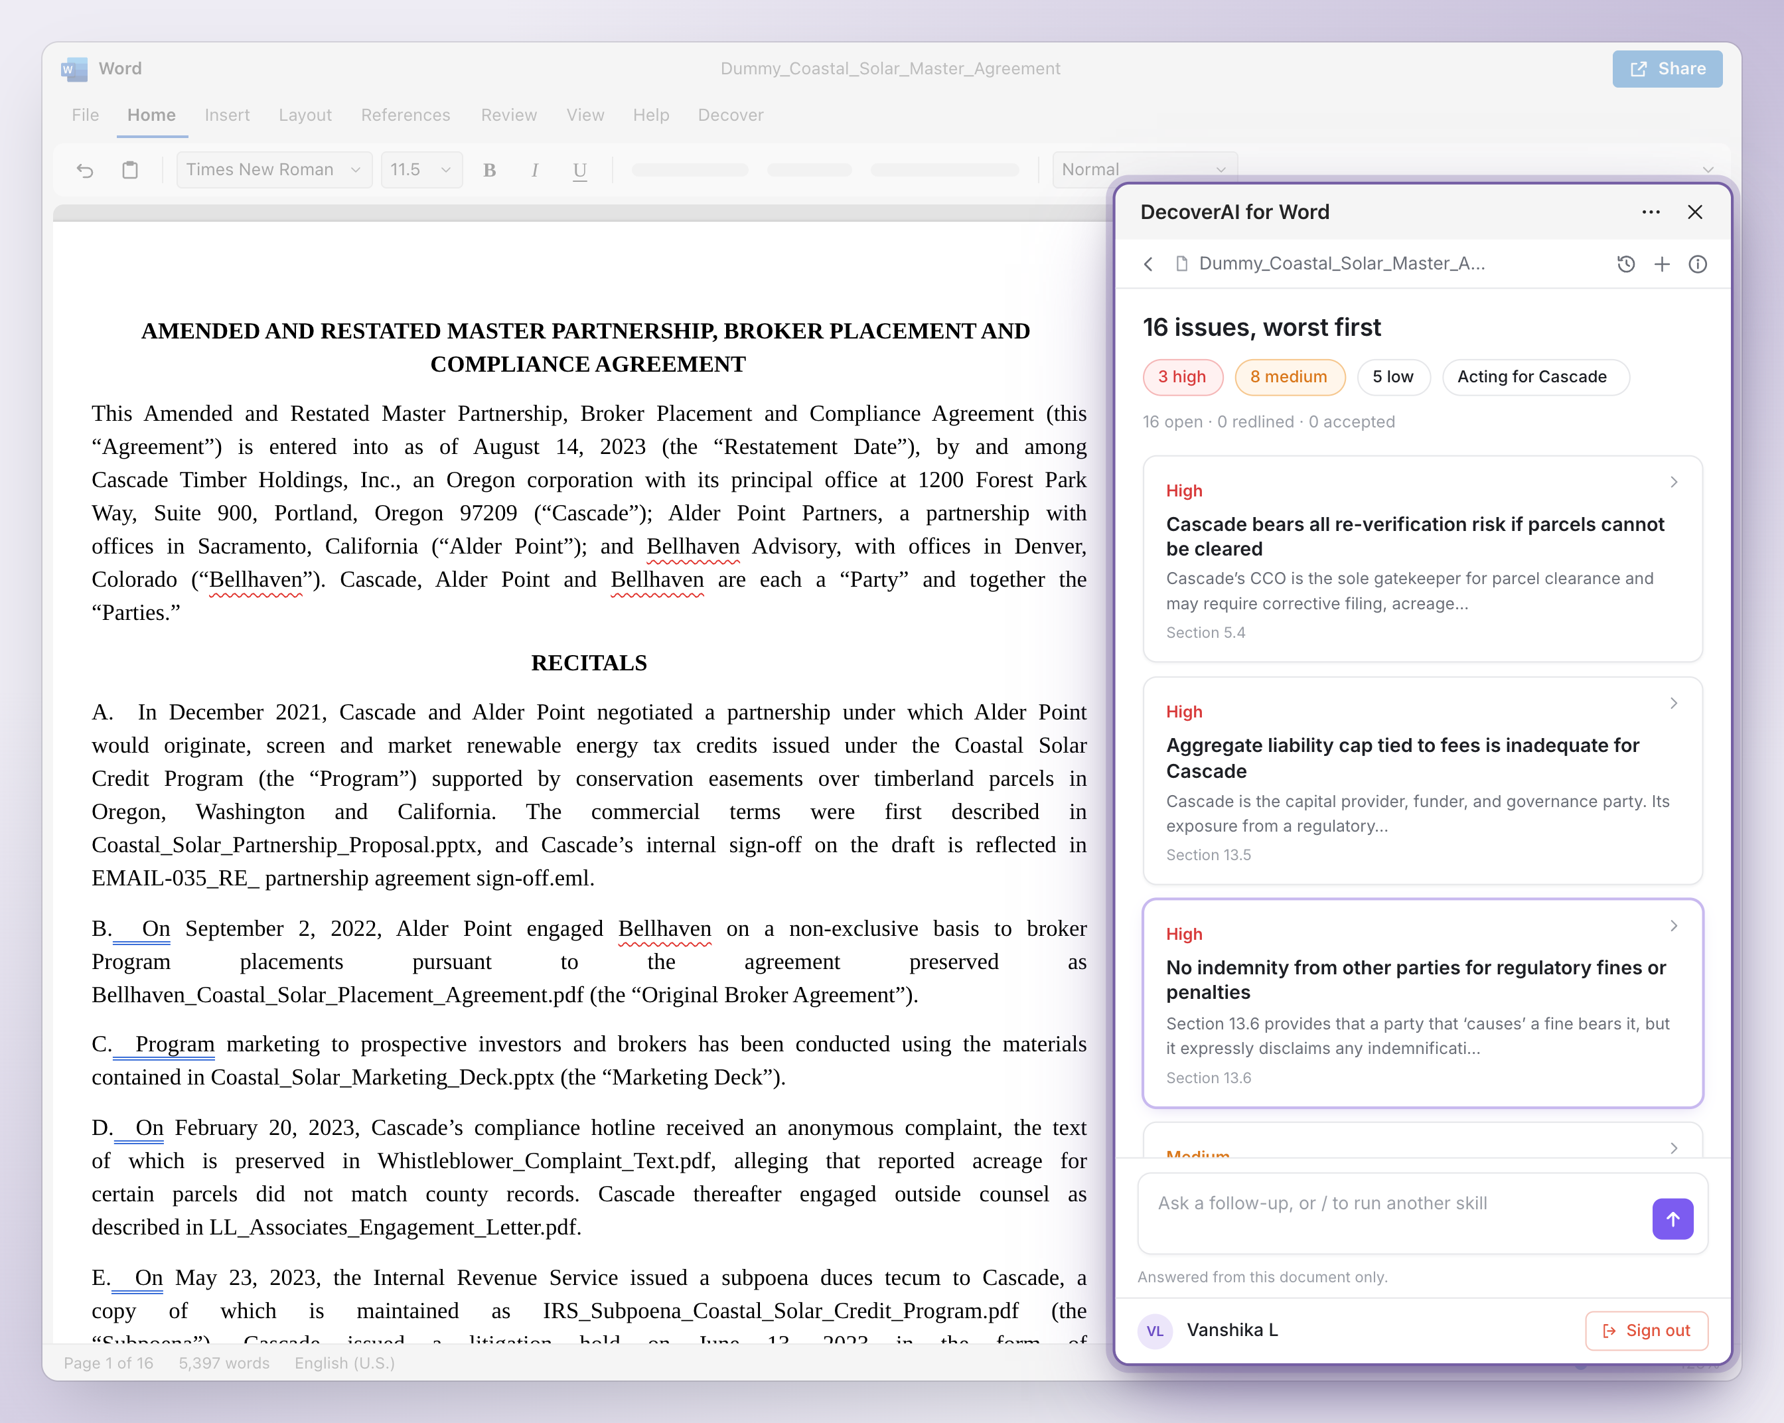This screenshot has width=1784, height=1423.
Task: Click the plus icon to start new
Action: [x=1661, y=264]
